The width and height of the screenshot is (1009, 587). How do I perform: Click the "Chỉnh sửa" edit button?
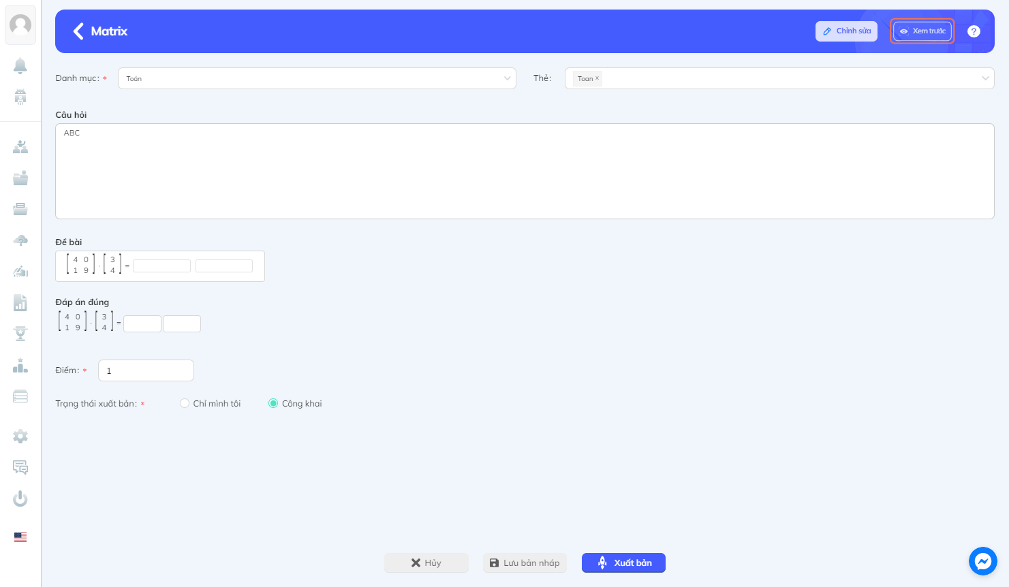847,31
